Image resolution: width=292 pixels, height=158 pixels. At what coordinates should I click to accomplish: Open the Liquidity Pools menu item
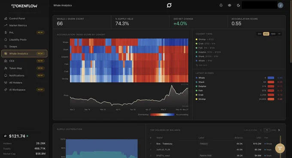coord(24,39)
